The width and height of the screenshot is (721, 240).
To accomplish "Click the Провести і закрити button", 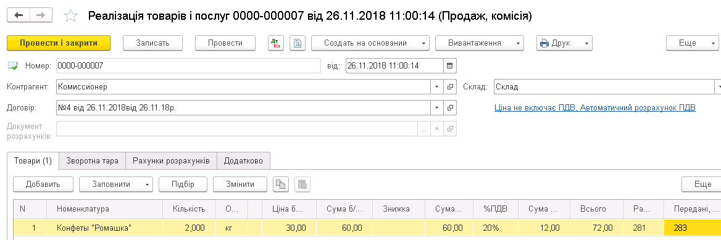I will pos(59,43).
